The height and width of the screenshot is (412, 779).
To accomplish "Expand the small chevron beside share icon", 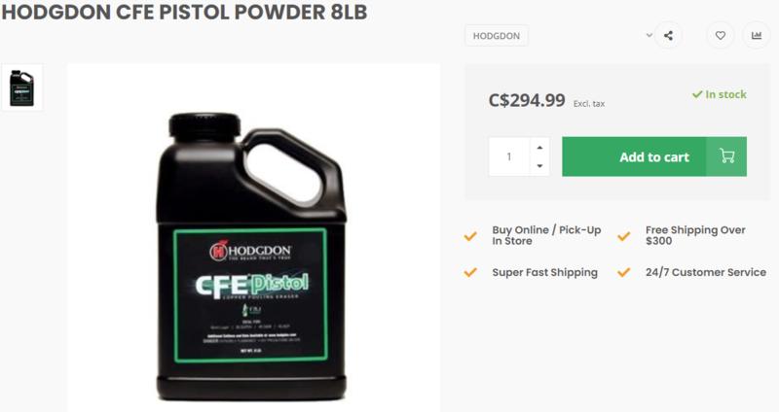I will (649, 35).
